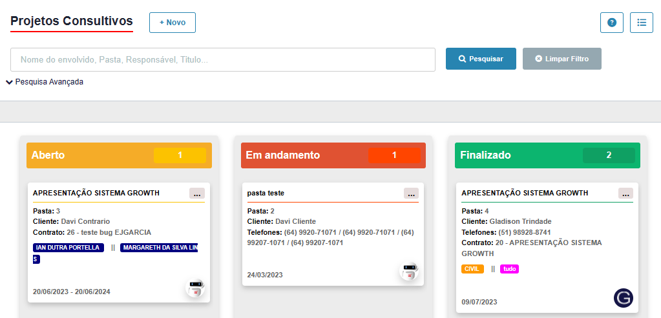Viewport: 661px width, 318px height.
Task: Click the + Novo button
Action: [x=173, y=23]
